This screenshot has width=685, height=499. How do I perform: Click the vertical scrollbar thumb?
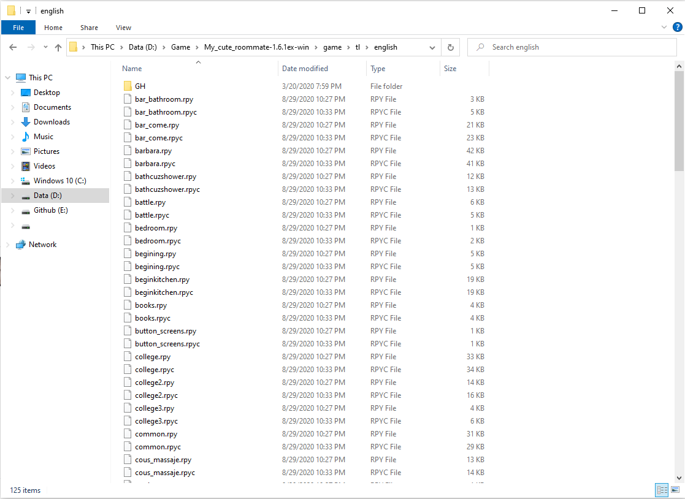679,121
